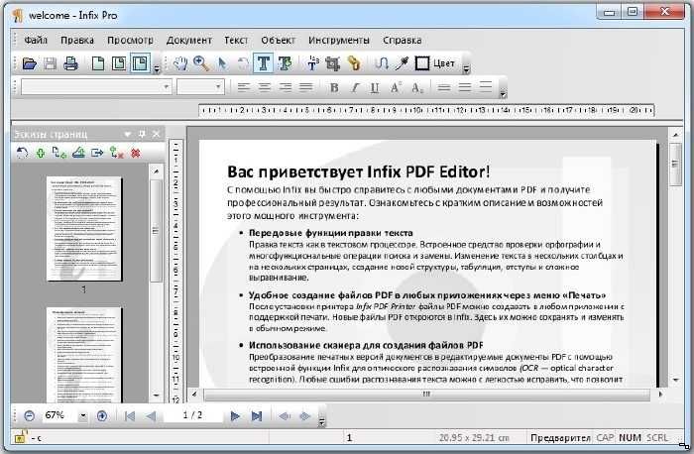Viewport: 694px width, 454px height.
Task: Delete page with red X icon
Action: pos(135,153)
